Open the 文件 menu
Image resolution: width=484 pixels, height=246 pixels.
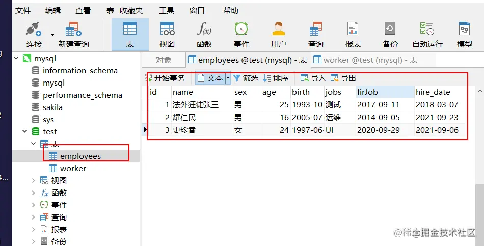(x=23, y=11)
